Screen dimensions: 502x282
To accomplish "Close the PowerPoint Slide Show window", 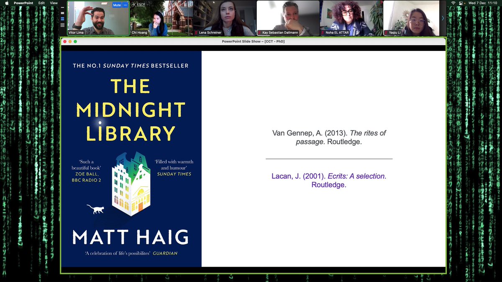I will coord(64,41).
